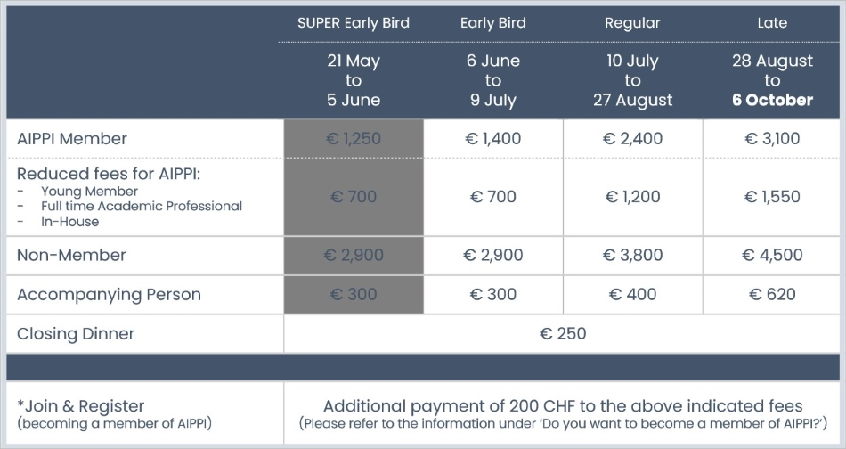Select the € 1,400 Early Bird member fee

coord(493,139)
